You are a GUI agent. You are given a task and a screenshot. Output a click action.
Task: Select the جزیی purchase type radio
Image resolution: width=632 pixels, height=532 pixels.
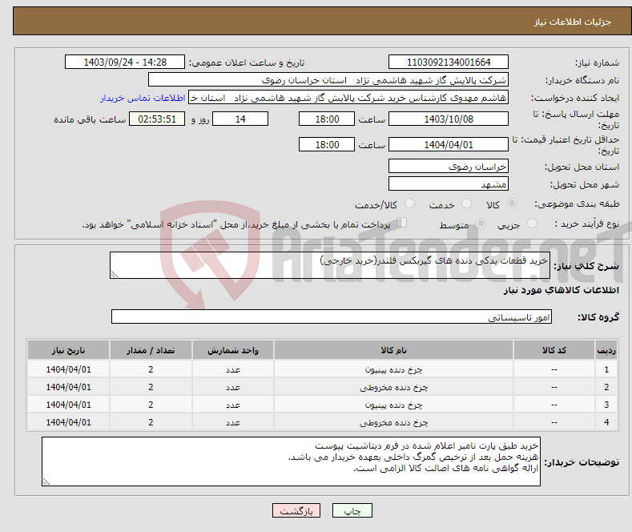(x=532, y=223)
